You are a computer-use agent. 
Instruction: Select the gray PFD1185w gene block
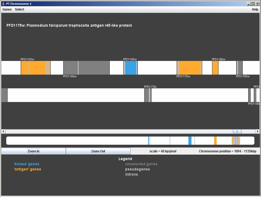pos(240,68)
